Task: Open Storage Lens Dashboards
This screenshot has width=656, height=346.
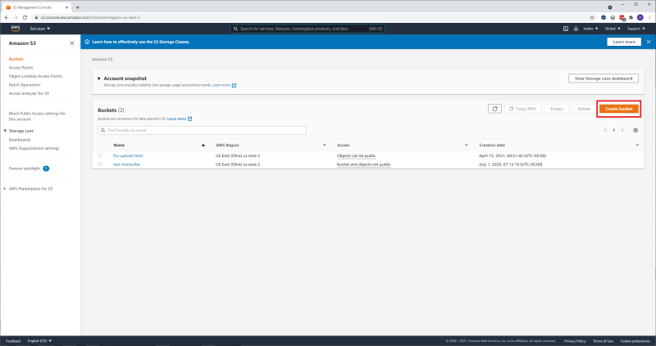Action: (20, 140)
